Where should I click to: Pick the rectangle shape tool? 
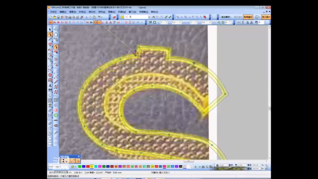pos(50,144)
